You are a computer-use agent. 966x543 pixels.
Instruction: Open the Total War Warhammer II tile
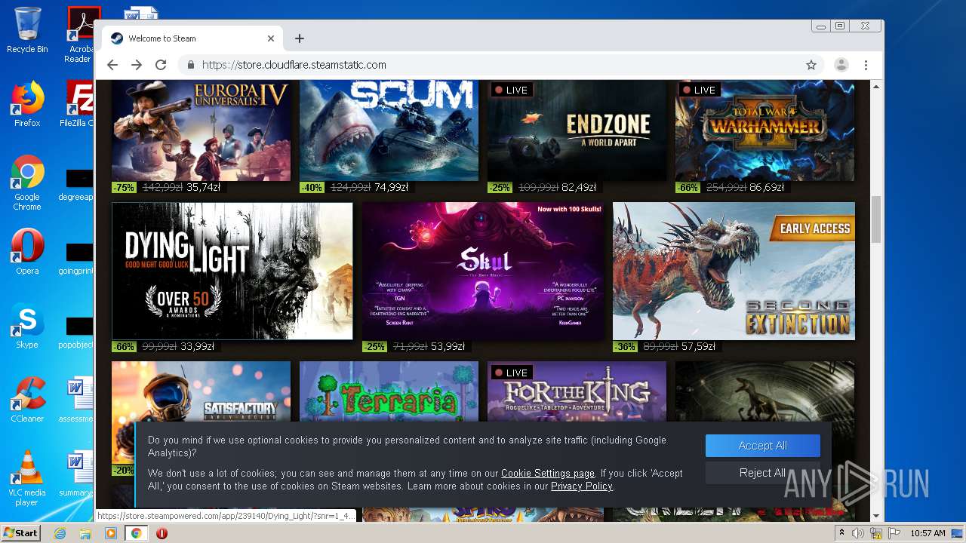(x=764, y=130)
